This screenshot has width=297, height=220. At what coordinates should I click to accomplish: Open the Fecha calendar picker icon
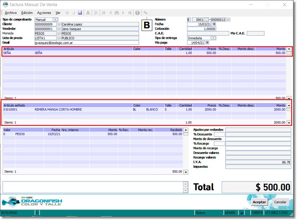tap(214, 24)
